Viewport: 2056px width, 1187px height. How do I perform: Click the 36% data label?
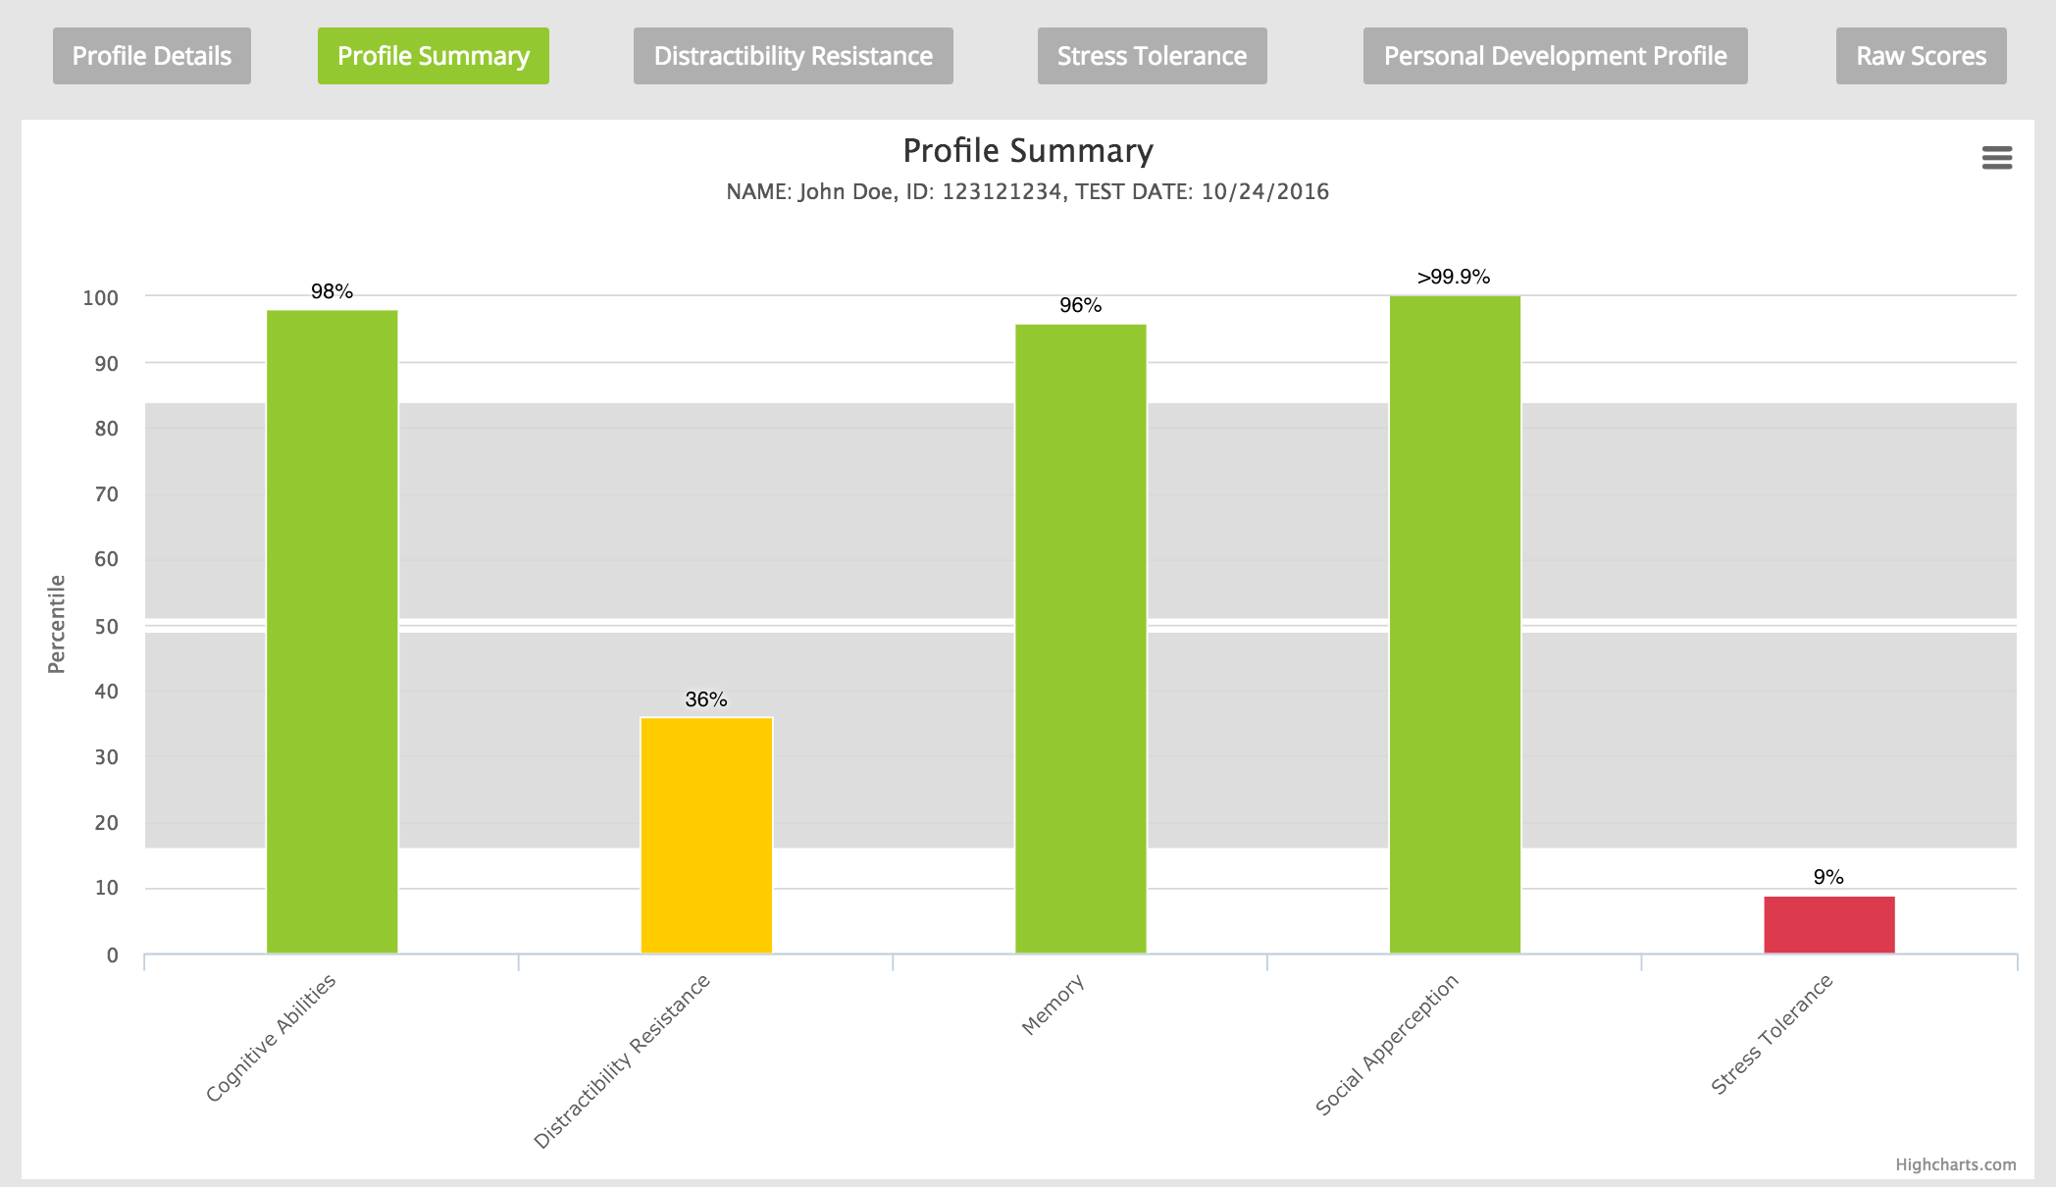(x=706, y=699)
